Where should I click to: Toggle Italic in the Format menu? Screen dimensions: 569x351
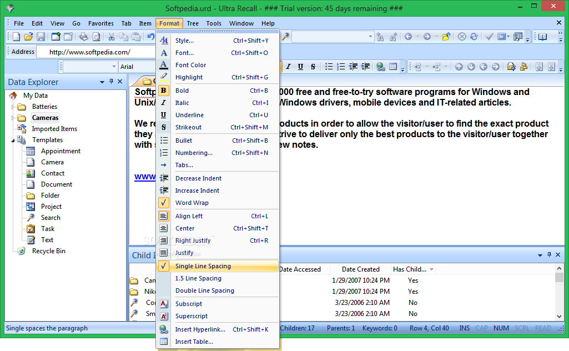(218, 103)
